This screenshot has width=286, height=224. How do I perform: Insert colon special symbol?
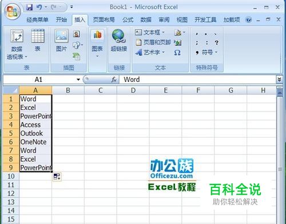pos(206,43)
